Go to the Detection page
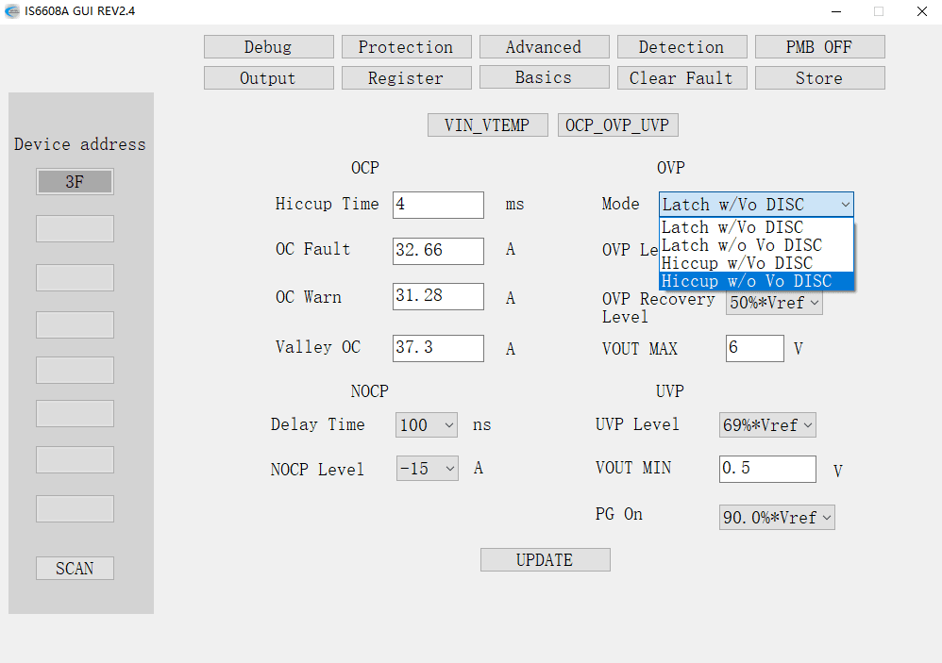Screen dimensions: 942x663 coord(681,47)
